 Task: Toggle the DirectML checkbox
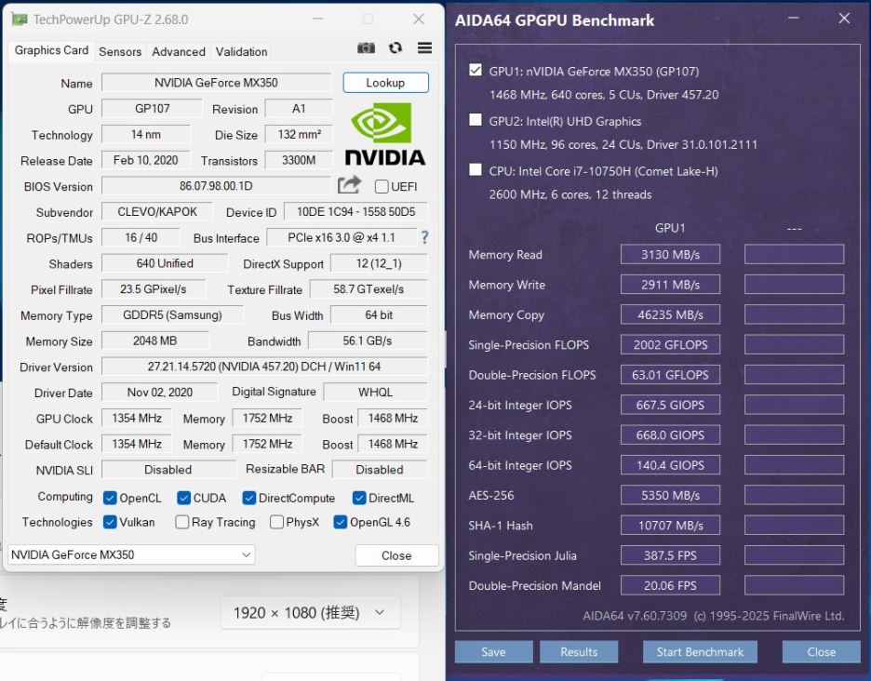pyautogui.click(x=359, y=498)
